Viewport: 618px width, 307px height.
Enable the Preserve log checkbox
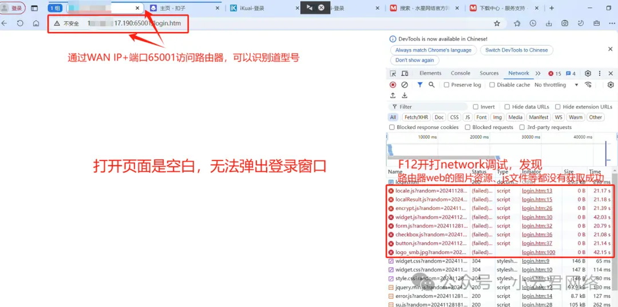[446, 85]
